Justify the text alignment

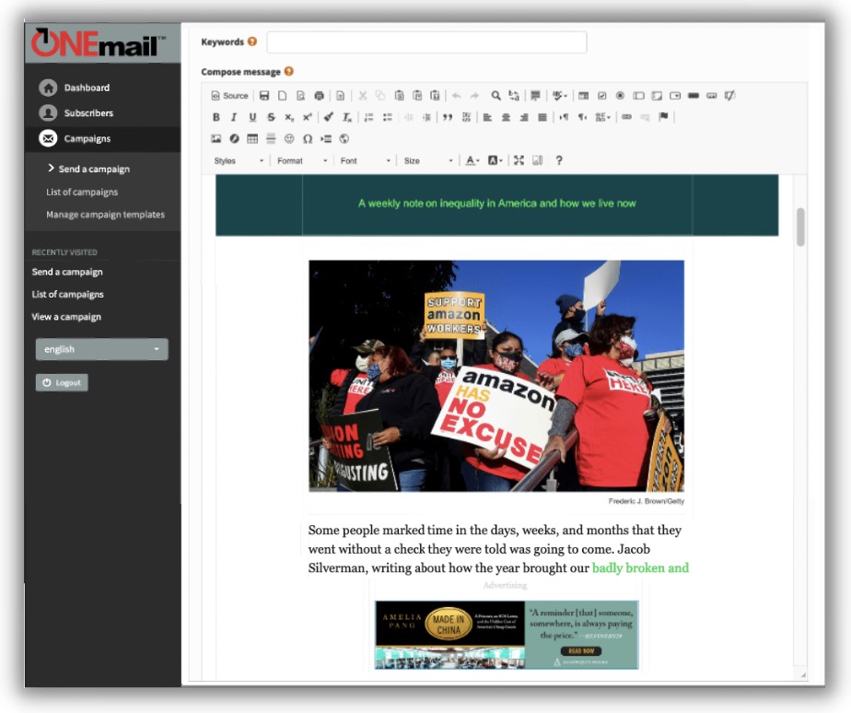tap(542, 117)
